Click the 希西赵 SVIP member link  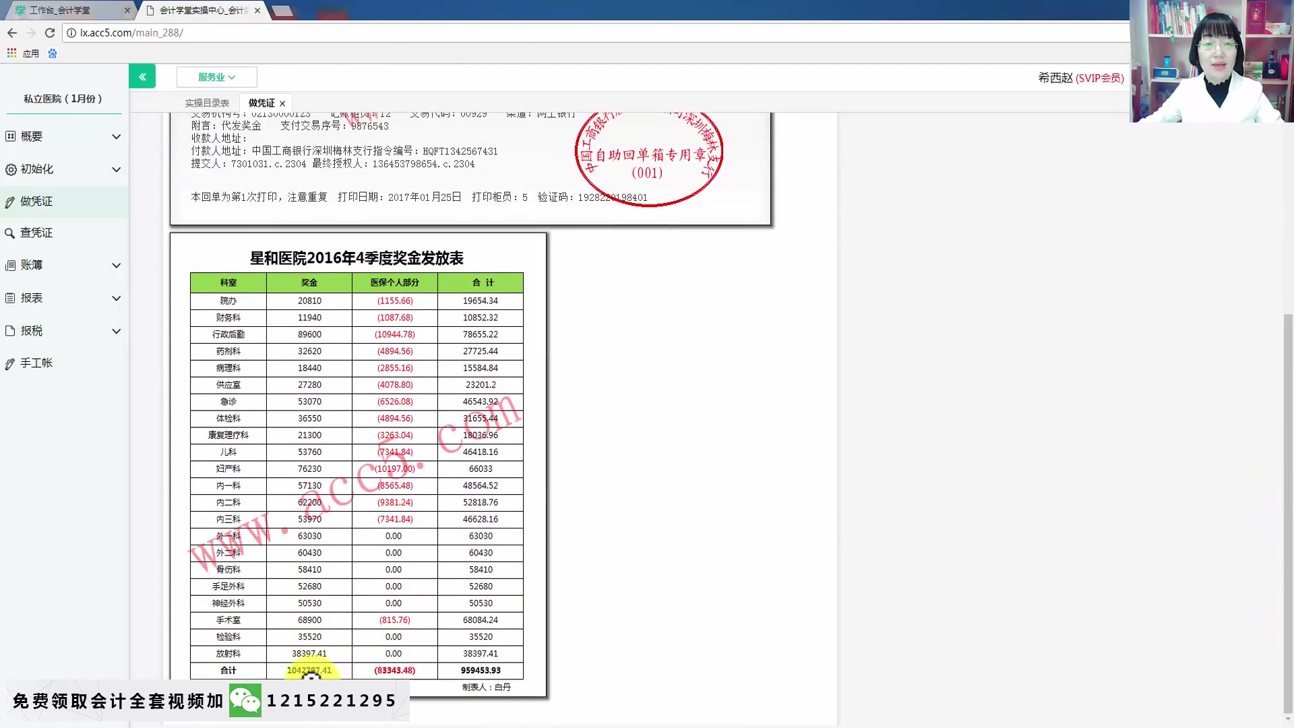point(1081,78)
